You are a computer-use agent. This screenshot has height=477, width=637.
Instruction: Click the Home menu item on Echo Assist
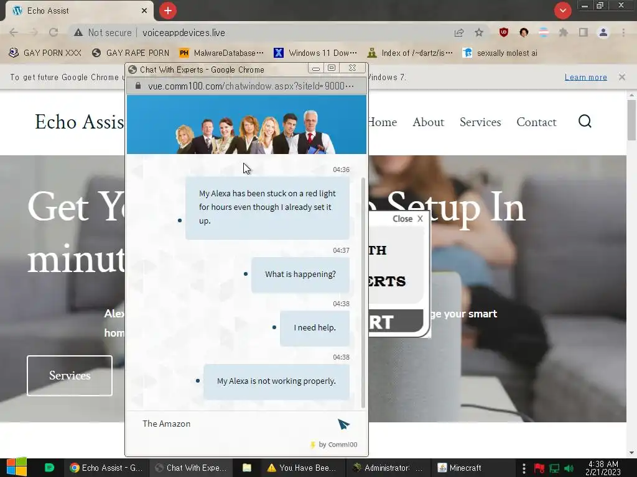[383, 122]
